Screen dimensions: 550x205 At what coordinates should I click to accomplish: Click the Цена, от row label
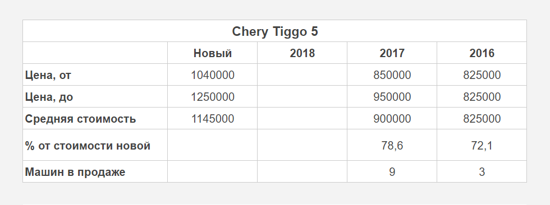pos(48,75)
